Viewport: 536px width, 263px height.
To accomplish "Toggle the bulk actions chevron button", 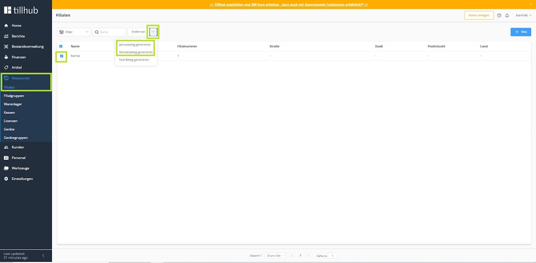I will tap(153, 32).
